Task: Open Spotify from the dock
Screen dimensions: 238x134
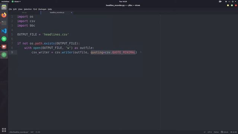Action: [4, 39]
